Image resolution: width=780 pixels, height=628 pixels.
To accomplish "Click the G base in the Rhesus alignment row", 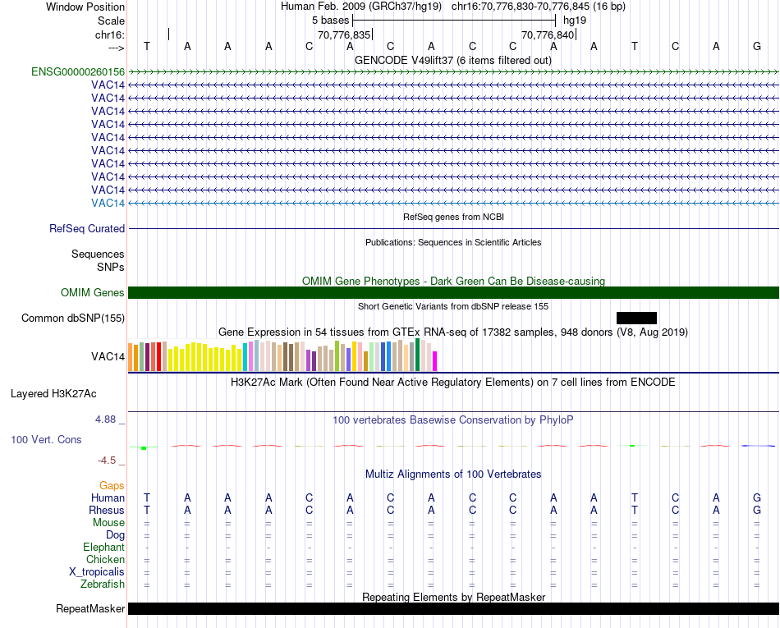I will click(x=757, y=510).
